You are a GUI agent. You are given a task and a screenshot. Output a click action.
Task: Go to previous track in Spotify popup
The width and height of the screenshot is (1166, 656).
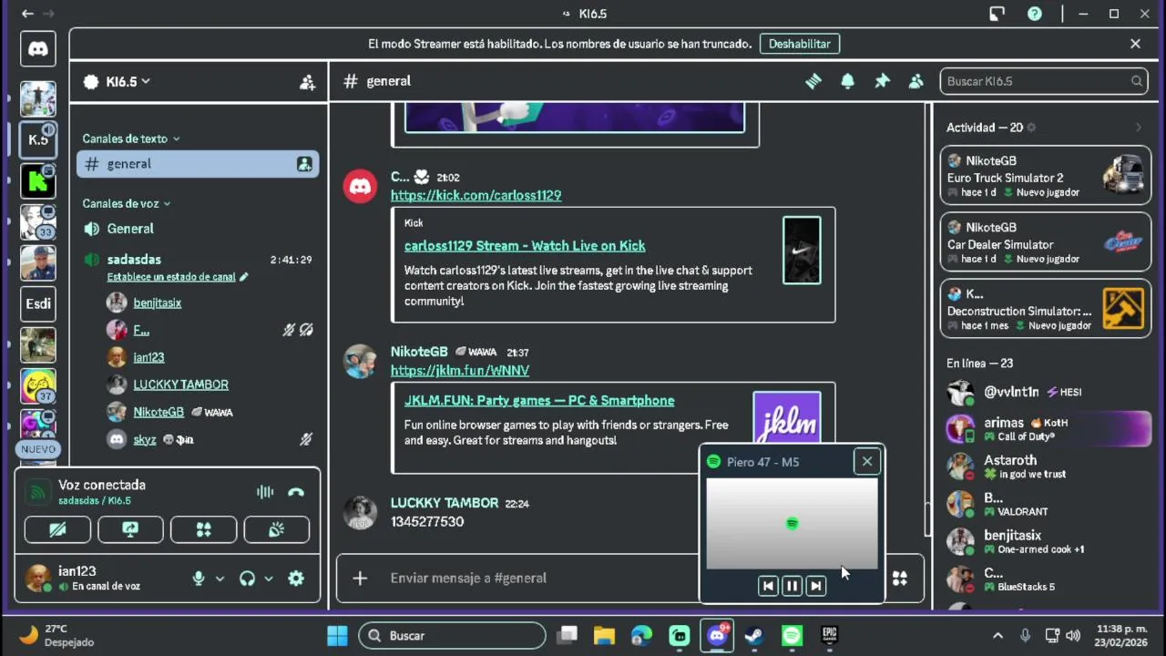pos(768,587)
